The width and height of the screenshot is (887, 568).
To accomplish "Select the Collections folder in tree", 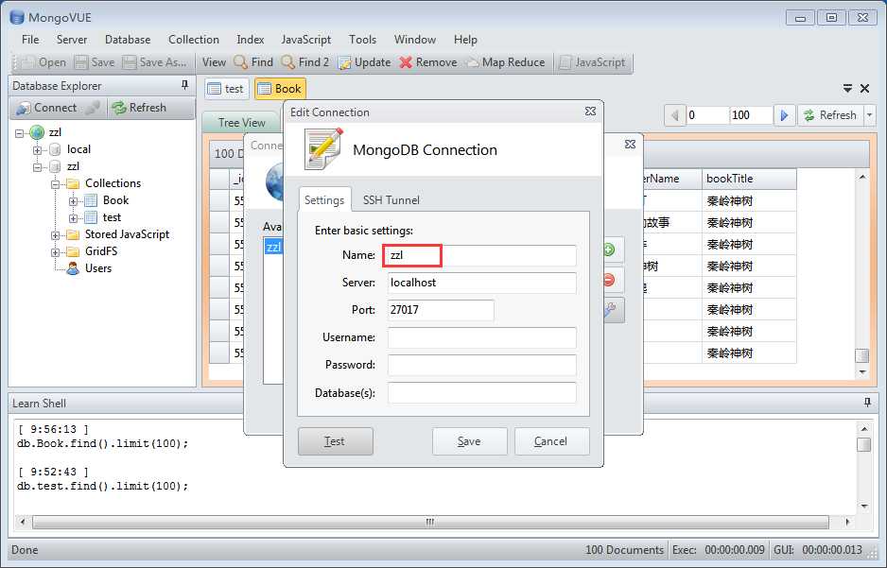I will (x=104, y=183).
